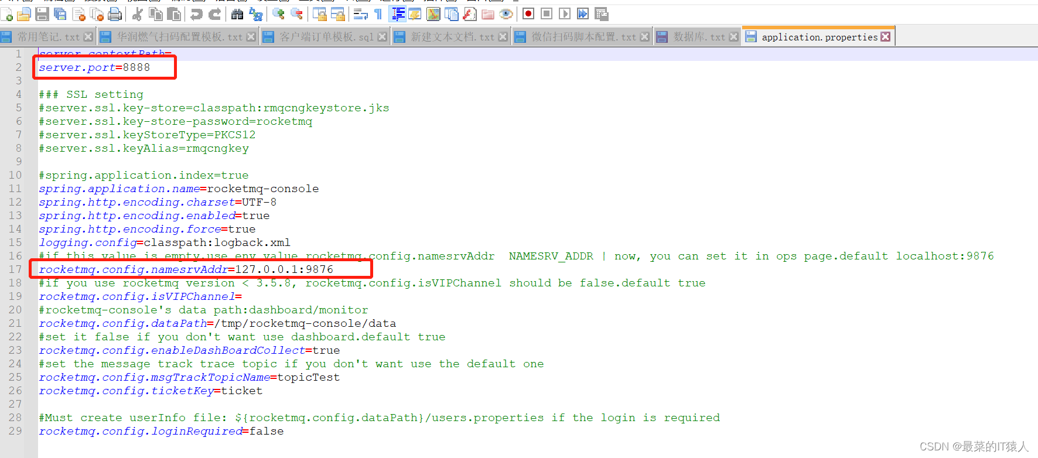This screenshot has width=1038, height=458.
Task: Close the 新建文本文档.txt tab
Action: pyautogui.click(x=503, y=37)
